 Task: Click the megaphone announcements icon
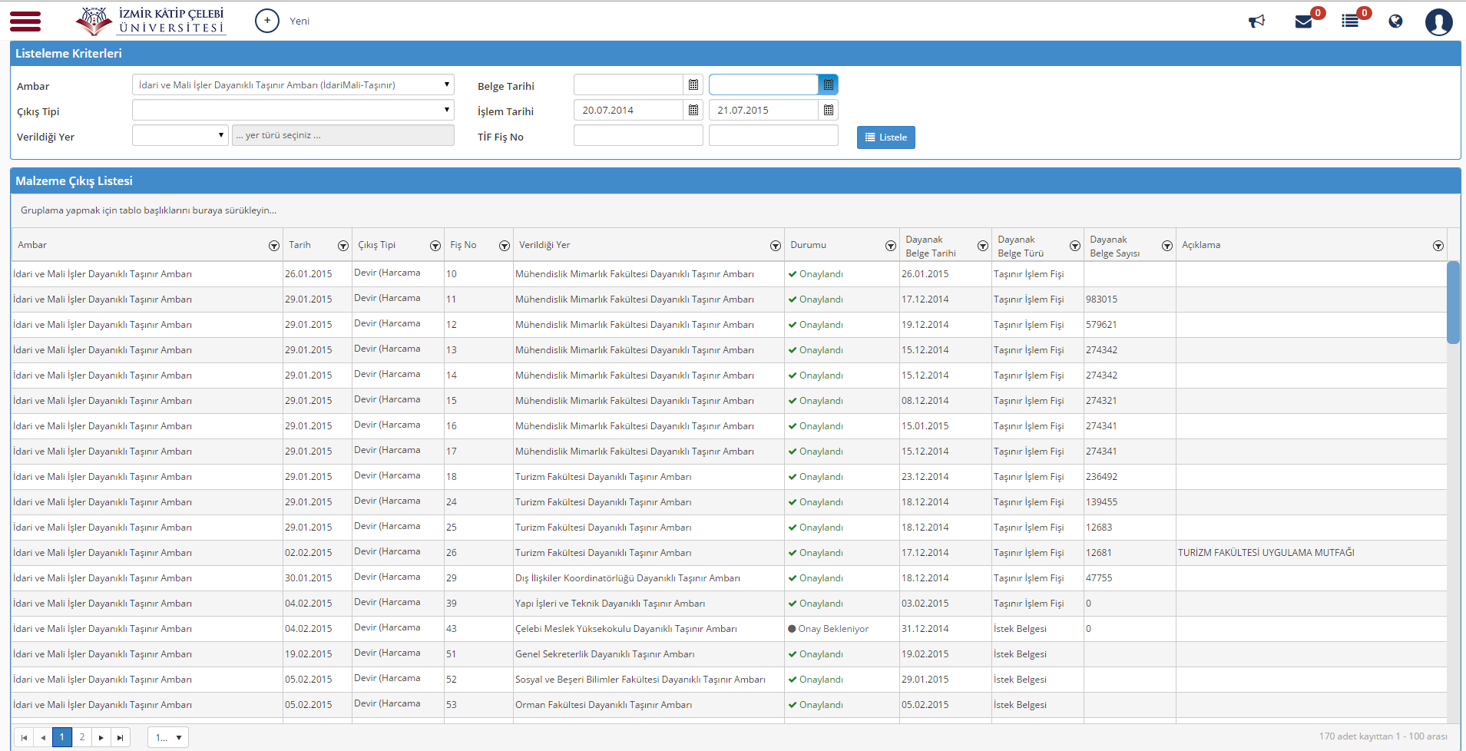(1256, 21)
